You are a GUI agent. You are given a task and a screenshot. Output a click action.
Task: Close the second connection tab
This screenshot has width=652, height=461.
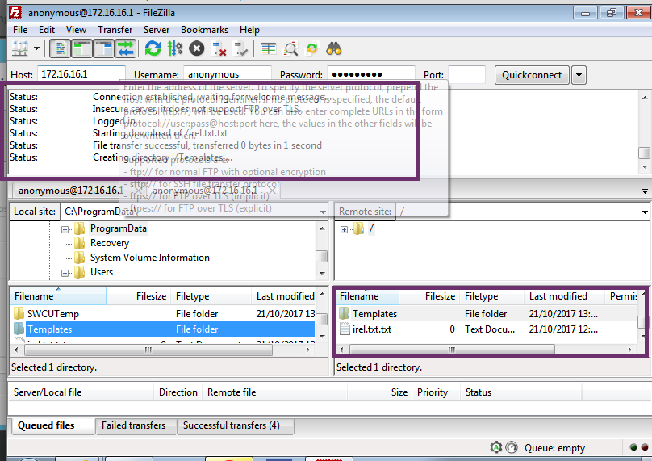tap(272, 191)
